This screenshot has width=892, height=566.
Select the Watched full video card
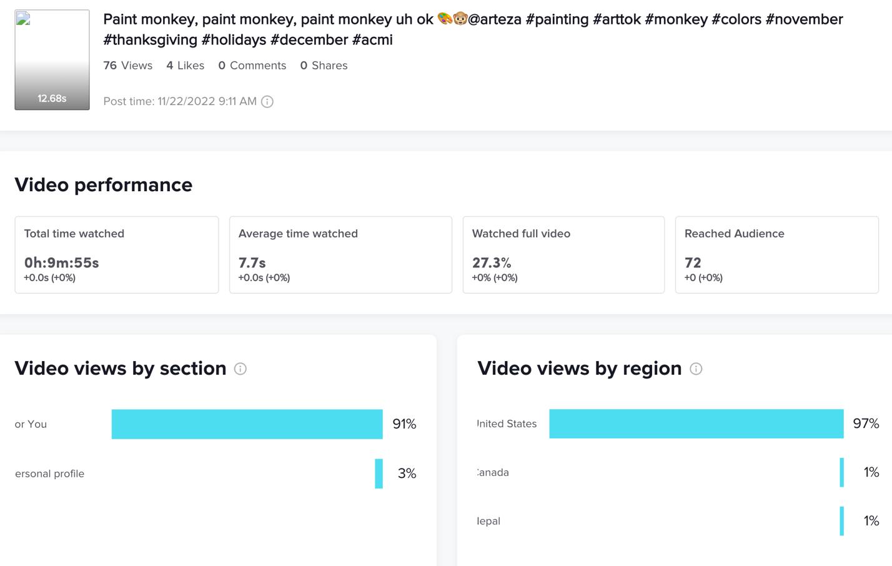point(563,255)
